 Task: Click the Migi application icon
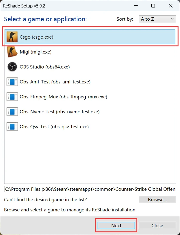coord(12,52)
